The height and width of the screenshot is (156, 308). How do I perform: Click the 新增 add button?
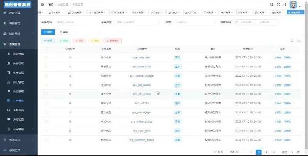48,41
